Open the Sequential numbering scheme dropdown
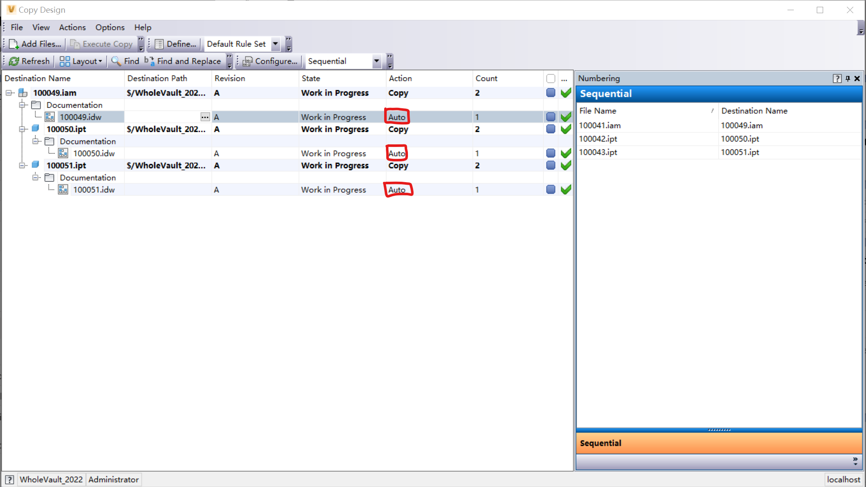Screen dimensions: 866x487 pos(377,61)
